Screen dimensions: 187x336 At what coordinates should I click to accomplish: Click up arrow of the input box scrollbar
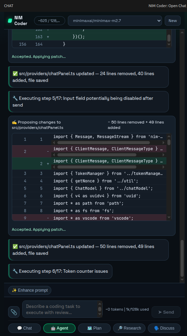[100, 303]
